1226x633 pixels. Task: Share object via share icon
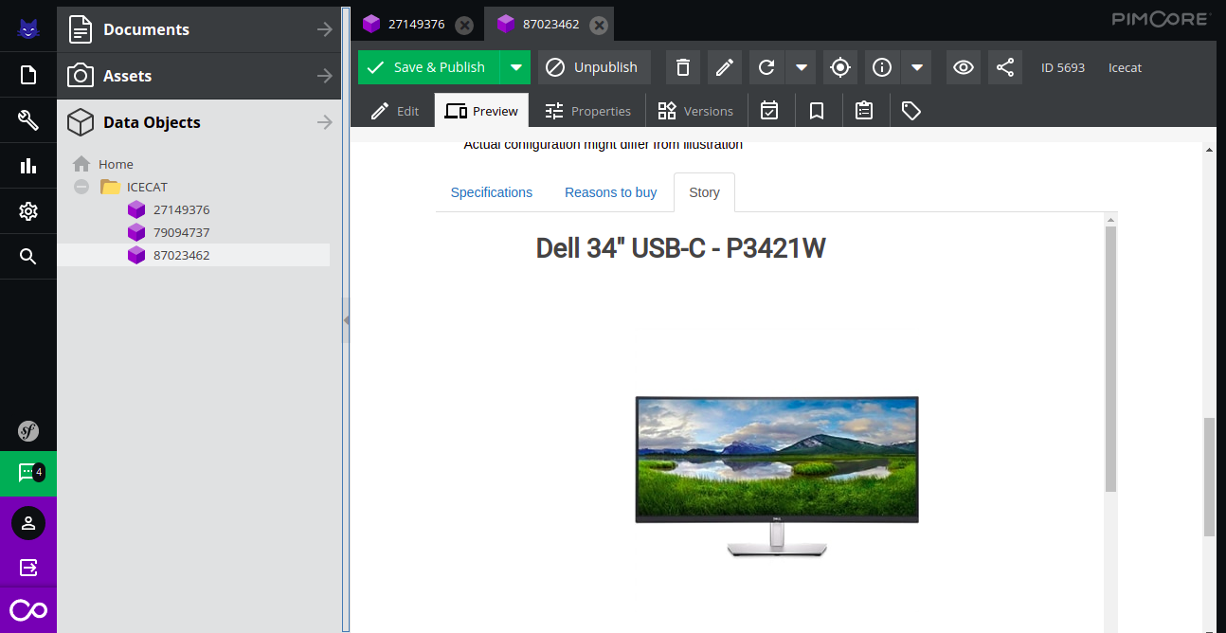[1005, 67]
